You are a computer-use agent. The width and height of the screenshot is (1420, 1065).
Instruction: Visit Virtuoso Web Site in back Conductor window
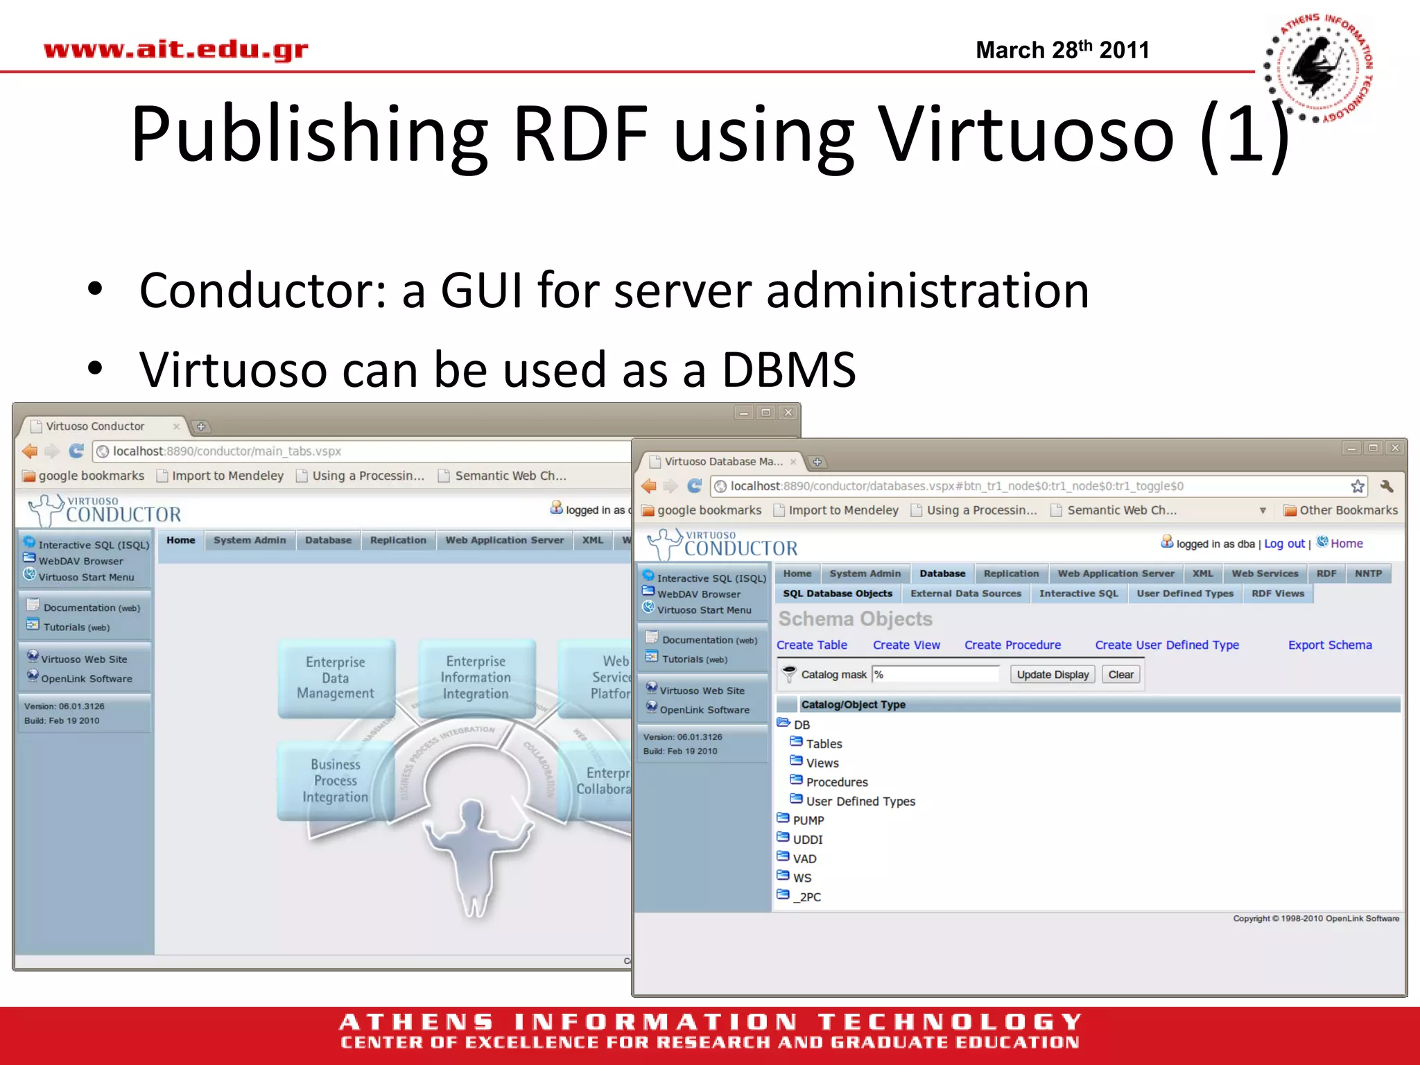pos(84,659)
